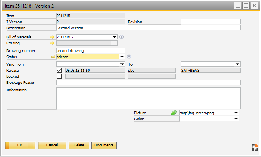Image resolution: width=261 pixels, height=157 pixels.
Task: Uncheck the Release checkbox
Action: 59,71
